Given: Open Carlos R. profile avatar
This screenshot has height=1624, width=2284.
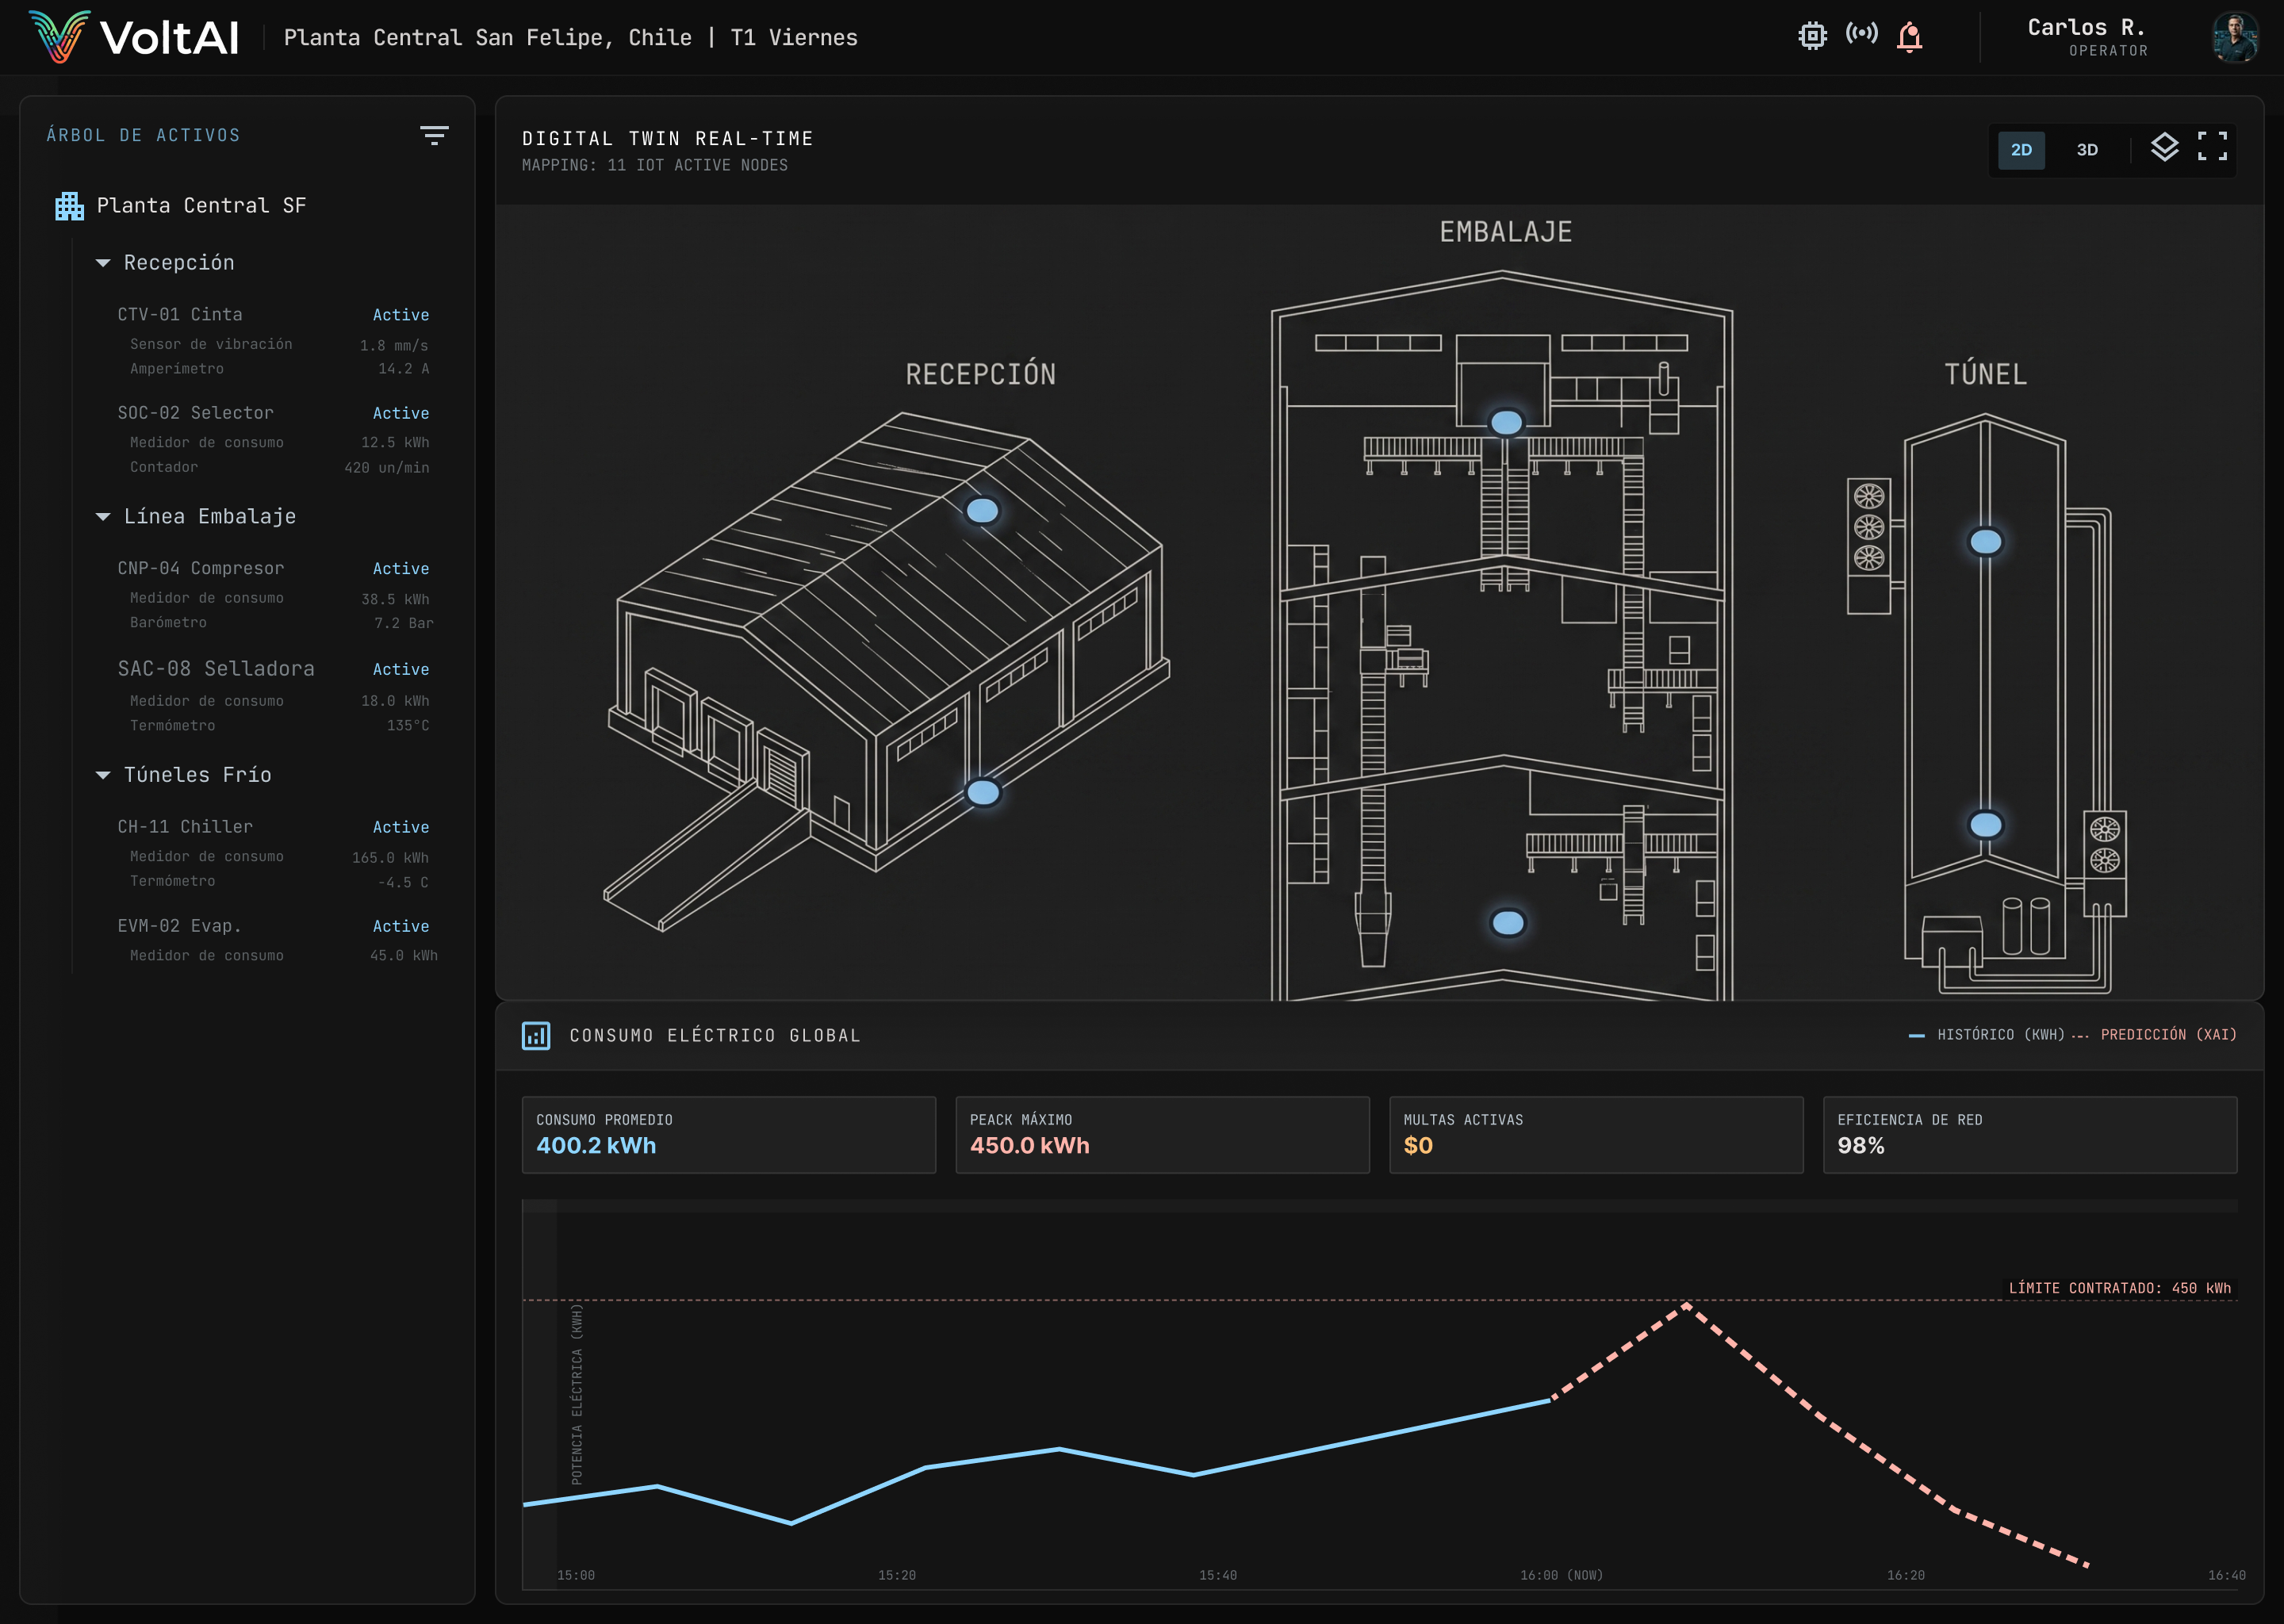Looking at the screenshot, I should (2235, 37).
